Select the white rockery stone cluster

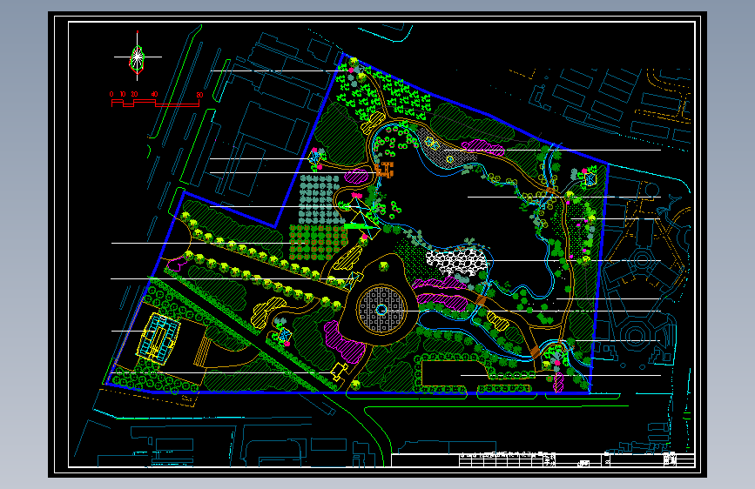[x=456, y=262]
